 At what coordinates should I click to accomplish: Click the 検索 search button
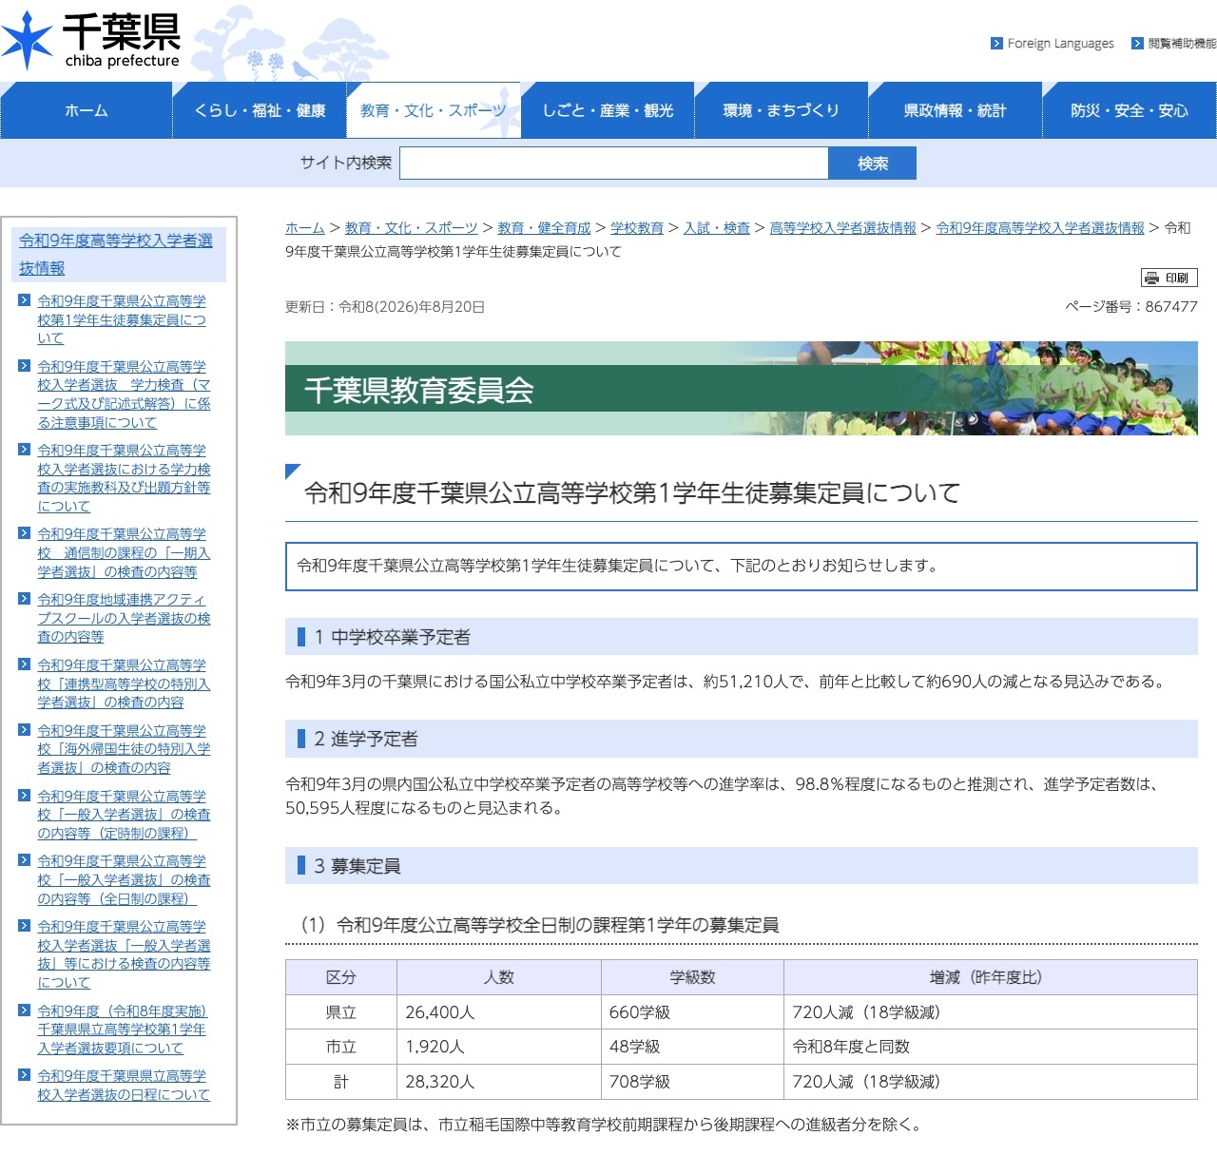pos(873,163)
